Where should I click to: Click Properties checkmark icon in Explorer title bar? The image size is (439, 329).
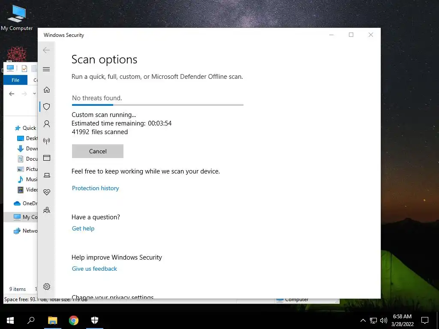click(x=24, y=68)
